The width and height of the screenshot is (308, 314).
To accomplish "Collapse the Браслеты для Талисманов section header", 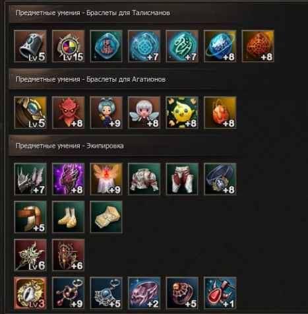I will 158,13.
